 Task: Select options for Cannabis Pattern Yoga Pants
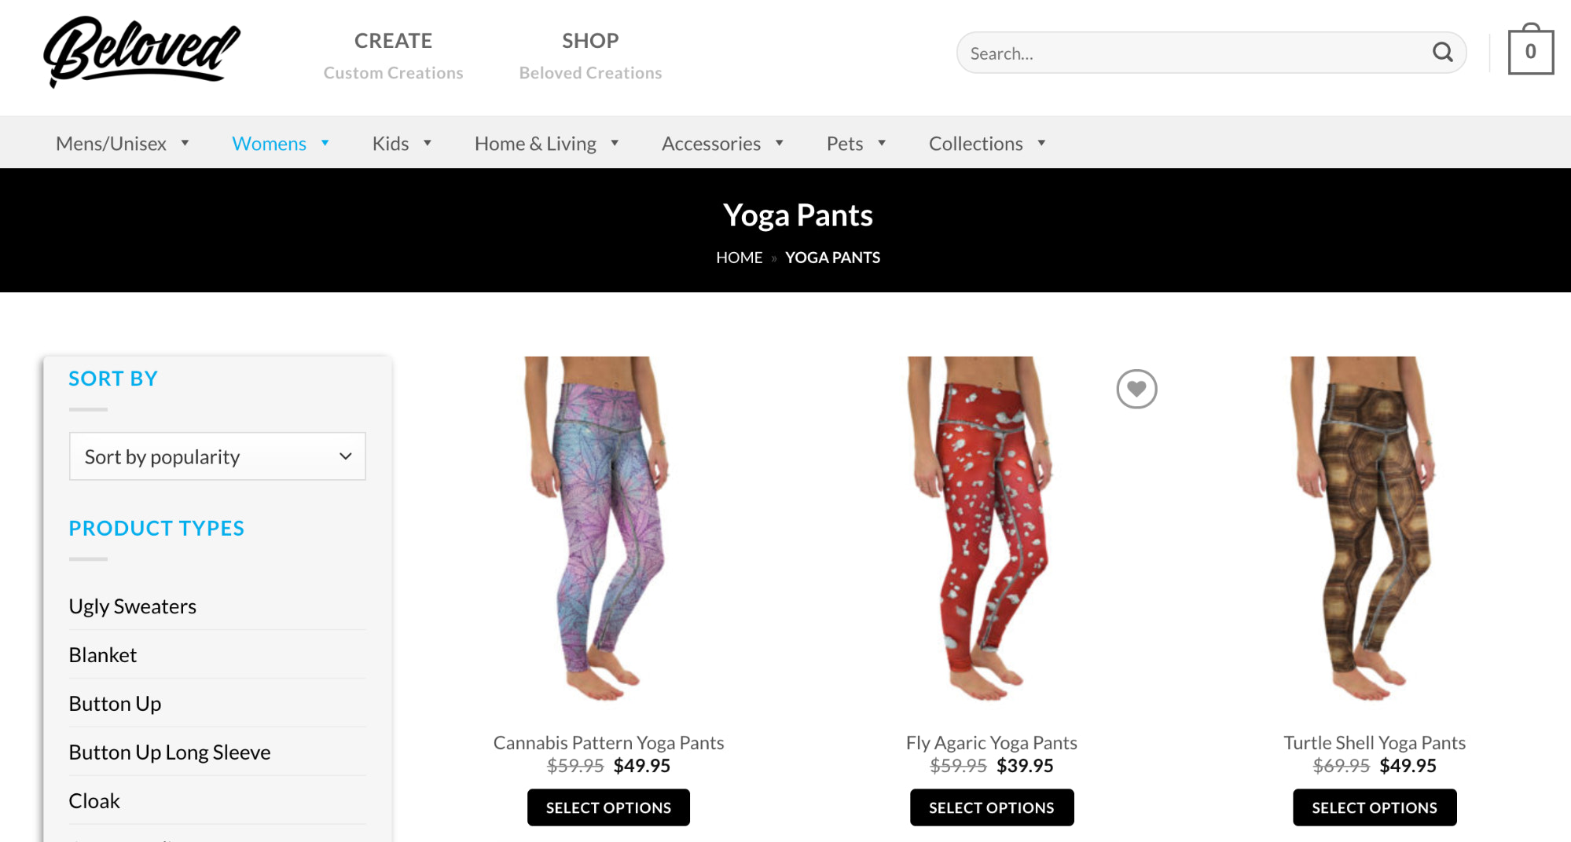point(608,807)
